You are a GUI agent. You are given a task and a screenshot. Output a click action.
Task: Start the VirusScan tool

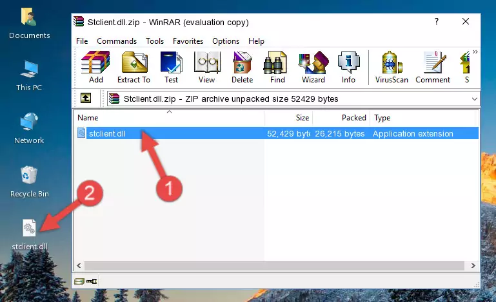[392, 67]
